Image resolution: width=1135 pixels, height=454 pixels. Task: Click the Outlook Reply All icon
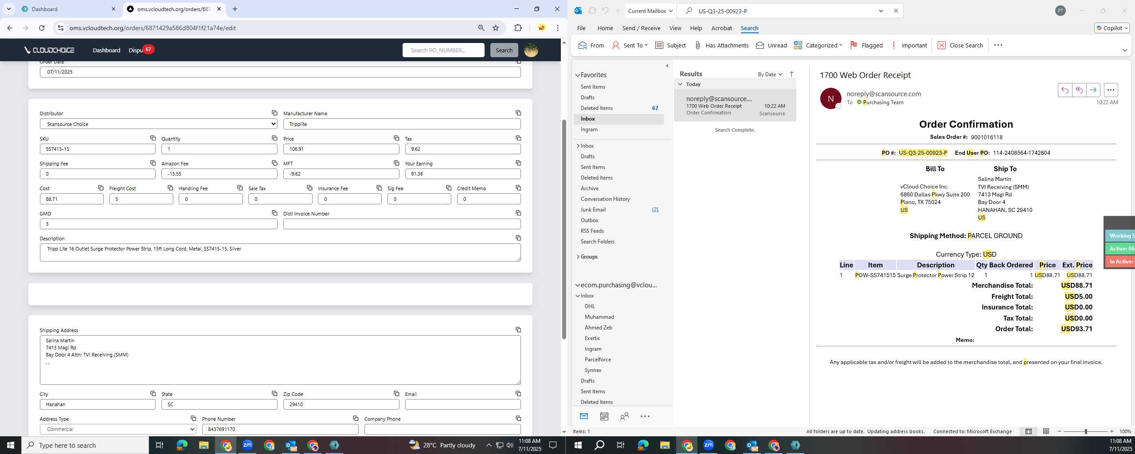click(x=1079, y=90)
